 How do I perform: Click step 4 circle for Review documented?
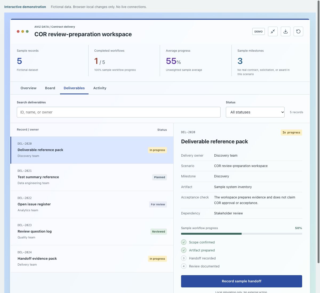(x=184, y=266)
